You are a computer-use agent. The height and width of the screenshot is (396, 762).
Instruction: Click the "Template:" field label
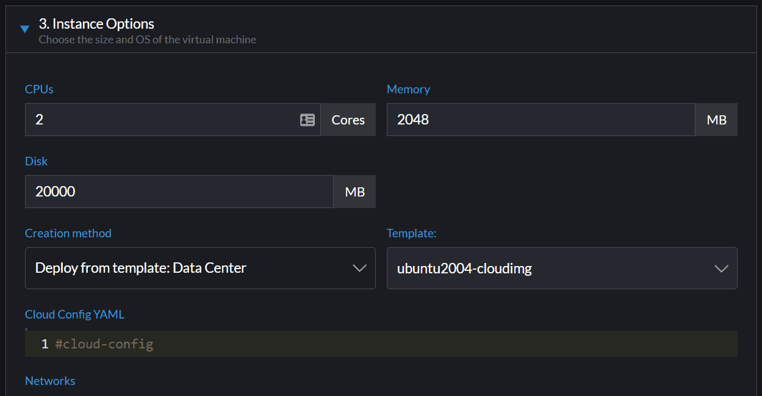[411, 233]
